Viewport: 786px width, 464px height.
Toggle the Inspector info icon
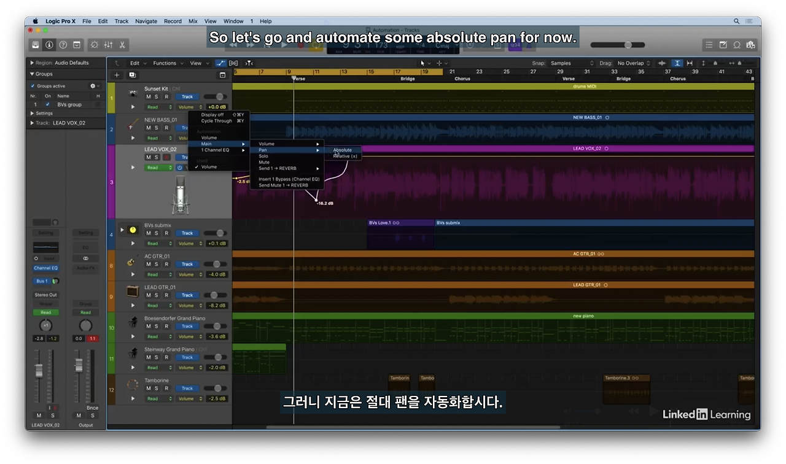49,45
